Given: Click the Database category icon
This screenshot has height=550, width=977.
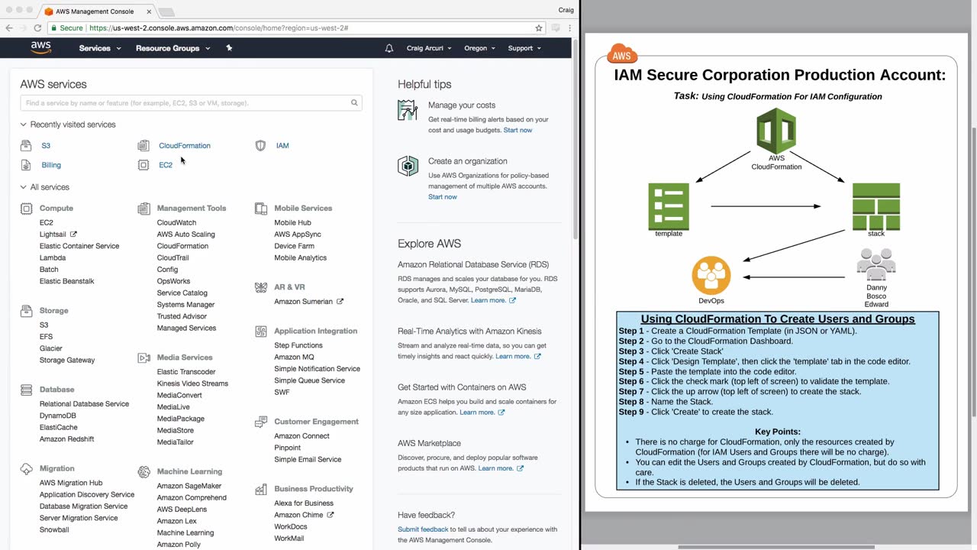Looking at the screenshot, I should pyautogui.click(x=26, y=390).
